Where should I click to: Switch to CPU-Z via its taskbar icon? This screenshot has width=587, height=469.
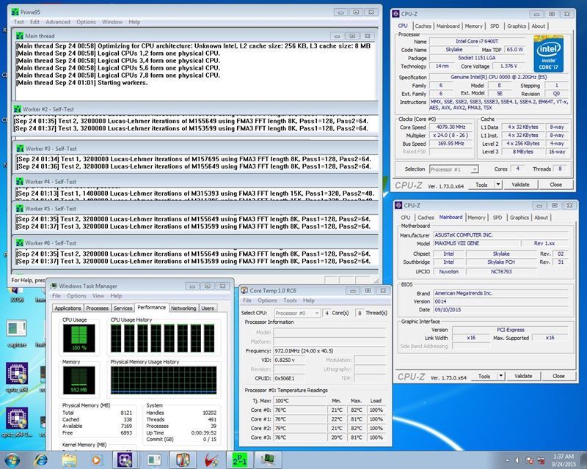click(x=125, y=460)
